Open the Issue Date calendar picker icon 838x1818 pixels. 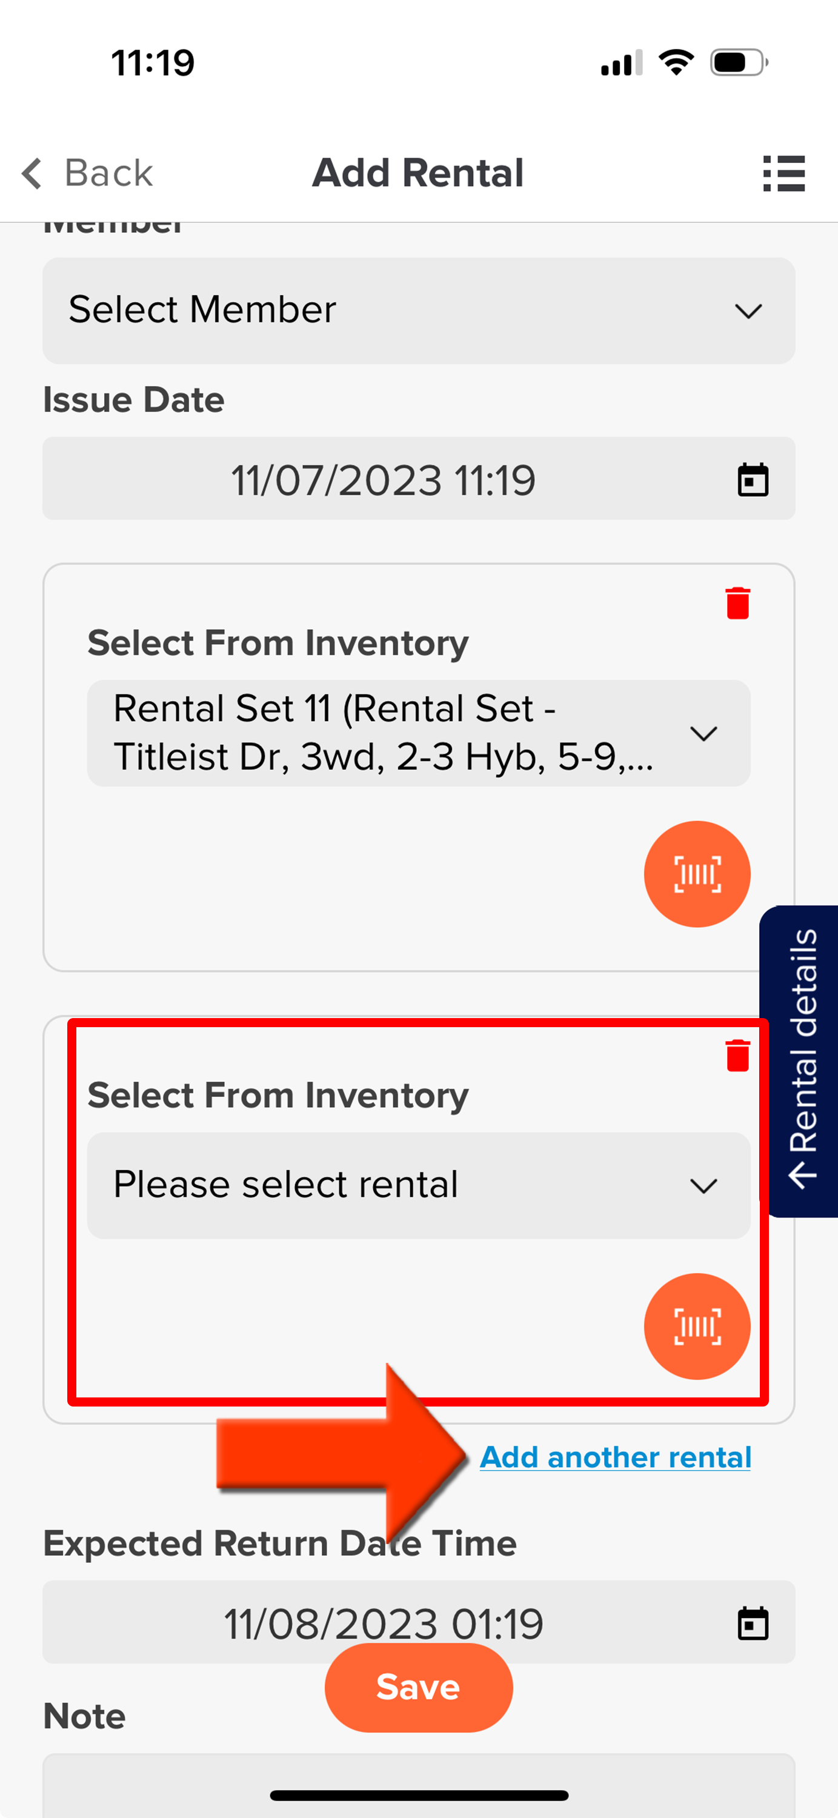pyautogui.click(x=753, y=480)
